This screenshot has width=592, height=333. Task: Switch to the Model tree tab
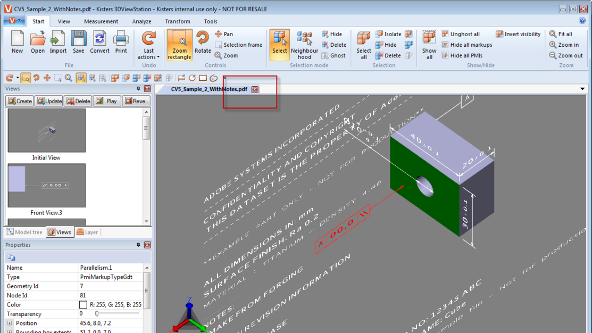coord(25,232)
